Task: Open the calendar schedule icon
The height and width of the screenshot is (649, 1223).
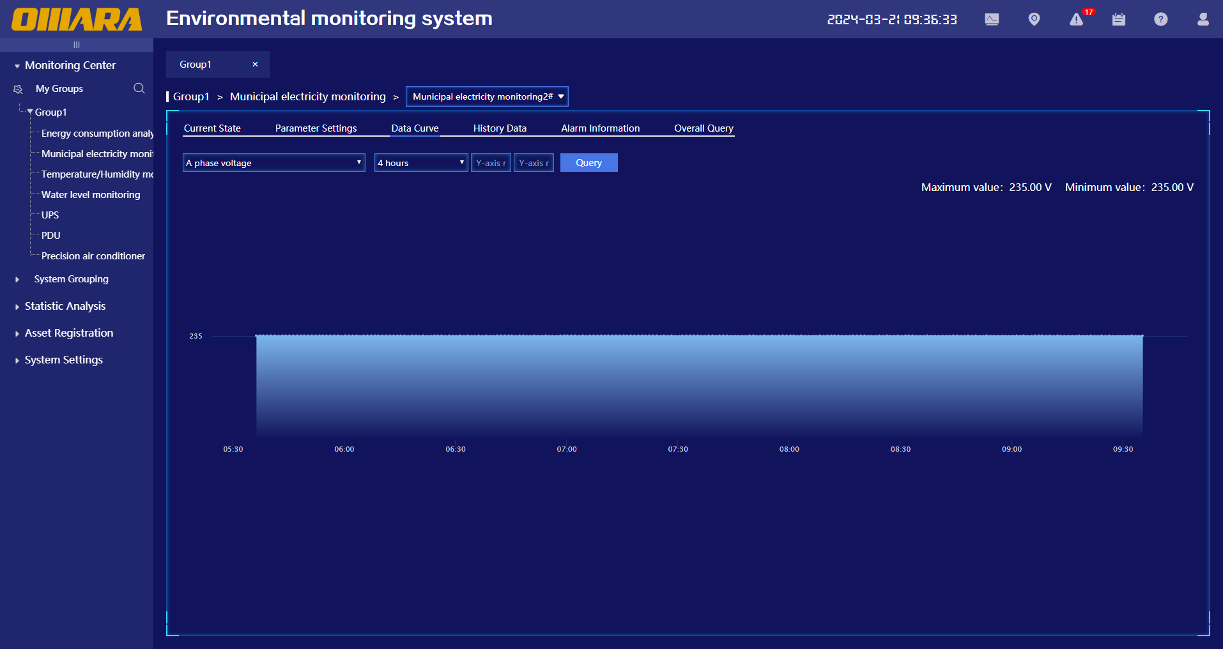Action: coord(1118,19)
